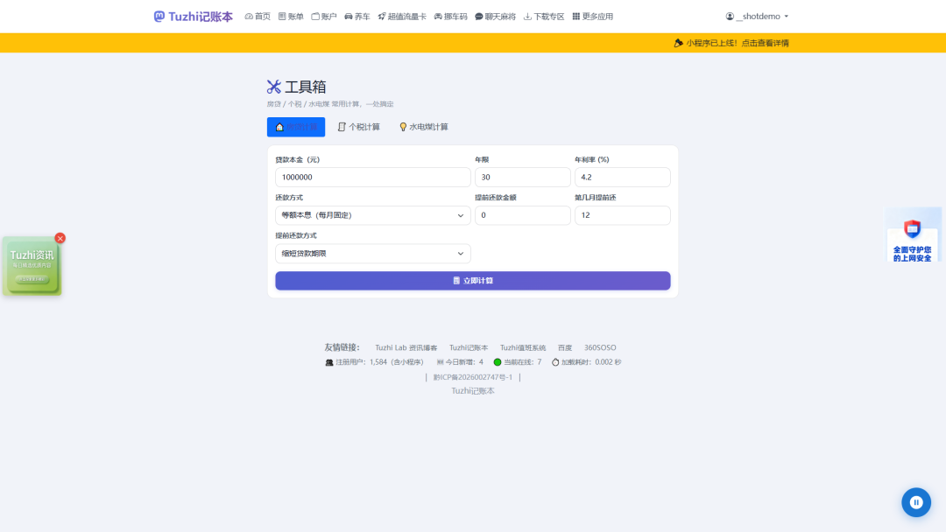Click the bottom footer text Tuzhi记账本
The width and height of the screenshot is (946, 532).
tap(473, 391)
